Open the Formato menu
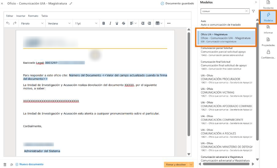 click(x=33, y=16)
